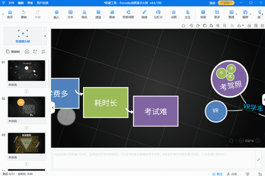265x176 pixels.
Task: Click the canvas screenshot camera icon
Action: point(249,26)
